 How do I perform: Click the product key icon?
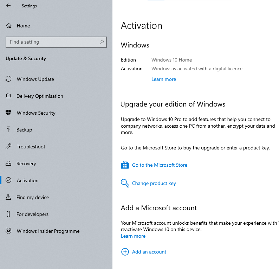click(125, 183)
